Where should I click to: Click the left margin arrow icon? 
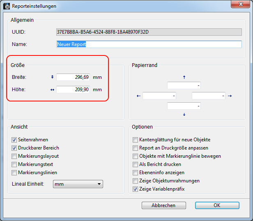point(138,96)
